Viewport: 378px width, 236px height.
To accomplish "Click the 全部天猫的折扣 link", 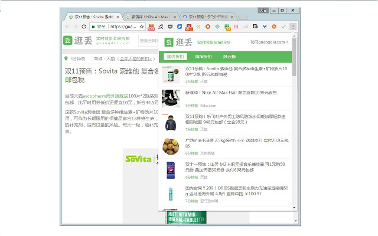I will click(x=136, y=59).
